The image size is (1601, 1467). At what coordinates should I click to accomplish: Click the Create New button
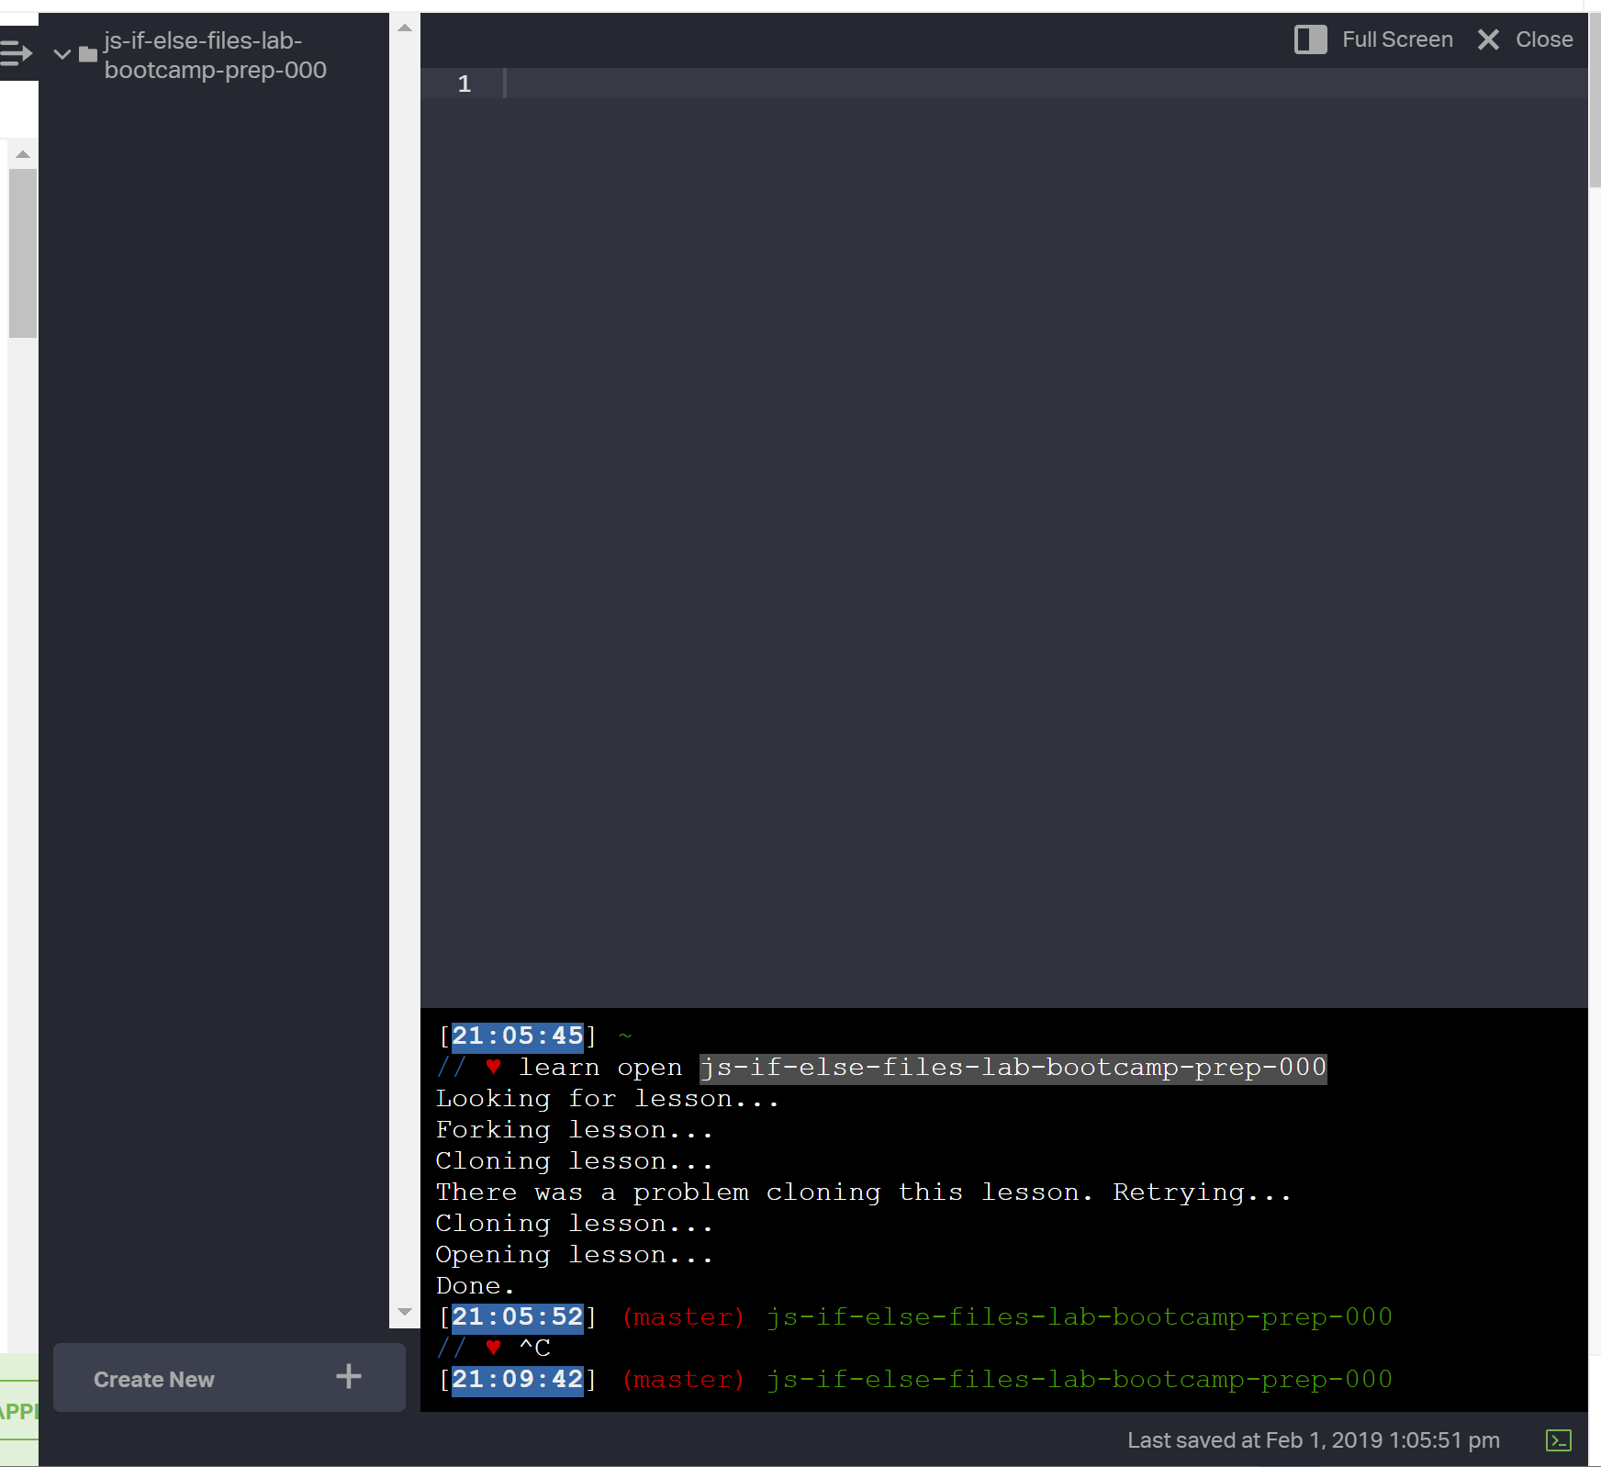coord(230,1378)
